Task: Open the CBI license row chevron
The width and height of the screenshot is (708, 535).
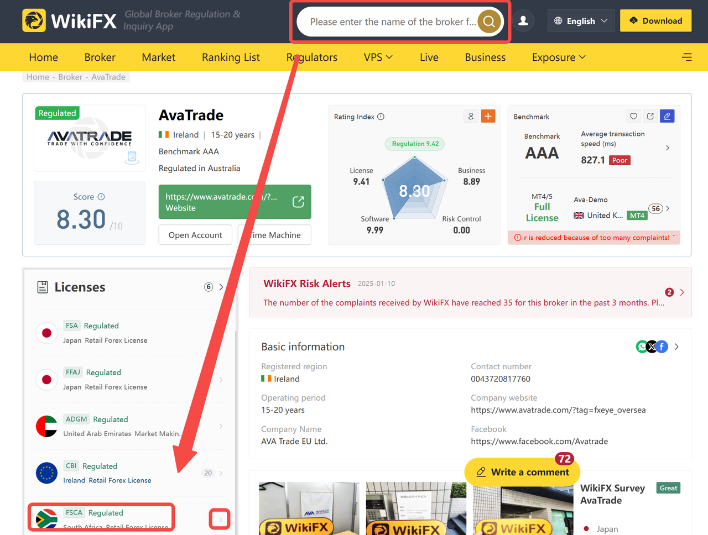Action: (221, 473)
